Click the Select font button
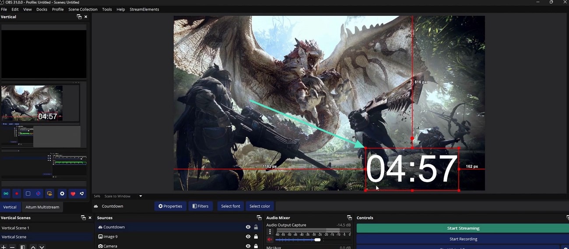This screenshot has height=249, width=569. [x=231, y=206]
